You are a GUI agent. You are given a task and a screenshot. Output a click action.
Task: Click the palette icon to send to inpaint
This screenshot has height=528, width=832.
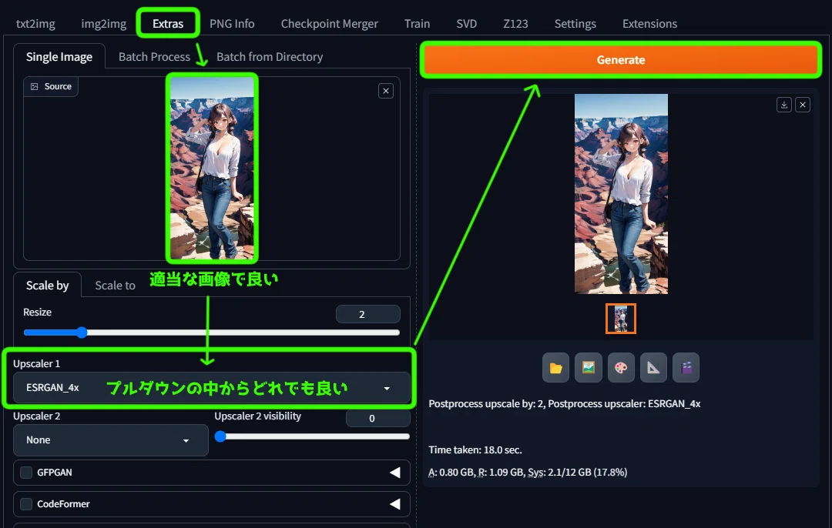point(621,367)
